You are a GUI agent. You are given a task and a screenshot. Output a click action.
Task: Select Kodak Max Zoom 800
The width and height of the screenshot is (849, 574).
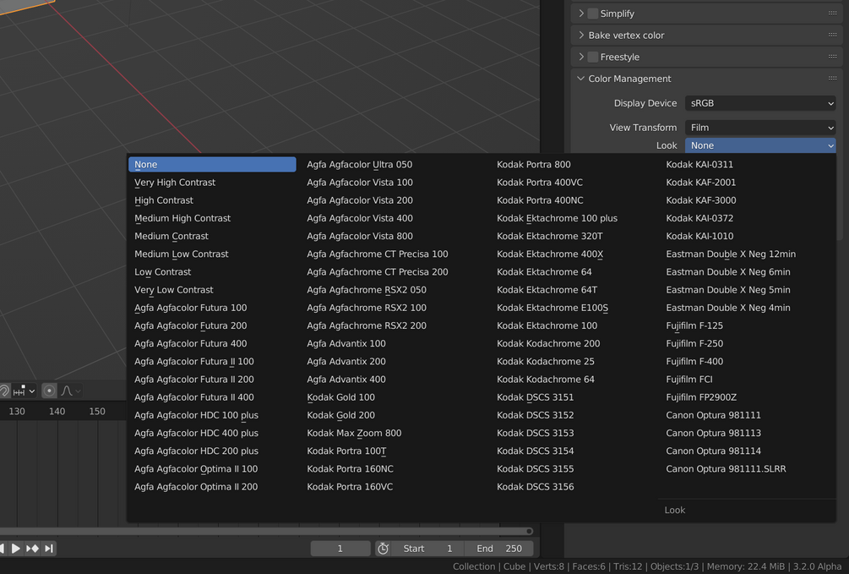pyautogui.click(x=354, y=433)
